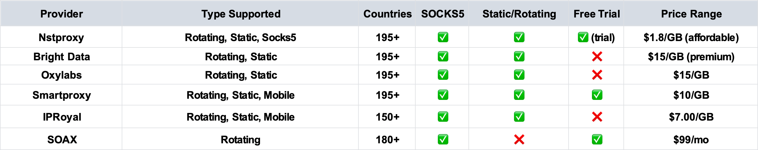The height and width of the screenshot is (150, 758).
Task: Select the Type Supported column header
Action: click(241, 14)
